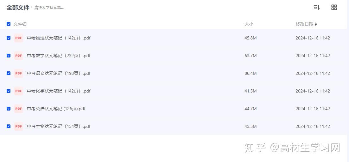Open 中考语文状元笔记（198页）.pdf file
349x162 pixels.
(x=59, y=73)
